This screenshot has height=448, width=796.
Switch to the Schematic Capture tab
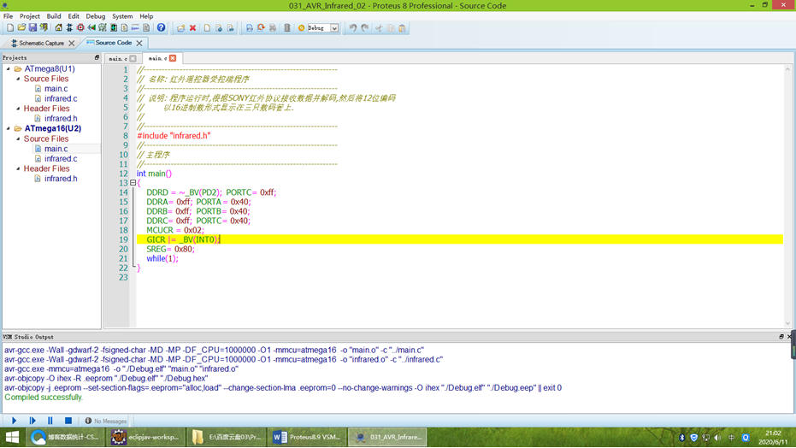[x=41, y=43]
